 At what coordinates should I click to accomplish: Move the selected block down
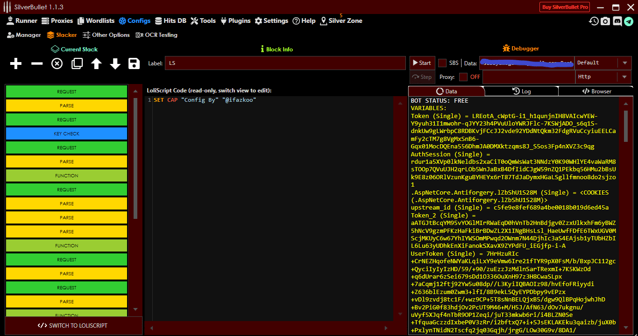[x=115, y=63]
